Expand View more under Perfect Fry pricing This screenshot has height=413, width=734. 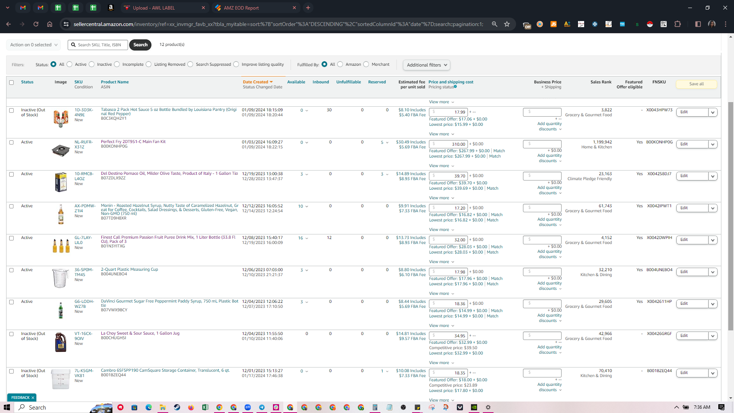point(442,166)
